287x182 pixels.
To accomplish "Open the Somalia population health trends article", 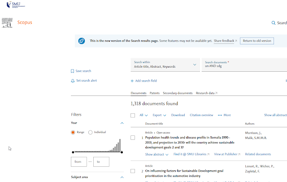I will click(190, 142).
